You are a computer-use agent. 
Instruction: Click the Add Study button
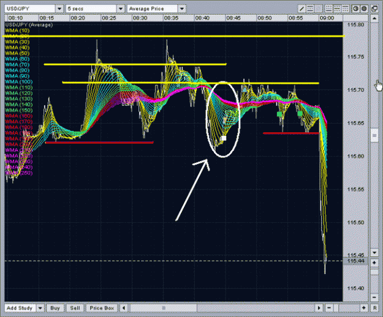(x=20, y=308)
